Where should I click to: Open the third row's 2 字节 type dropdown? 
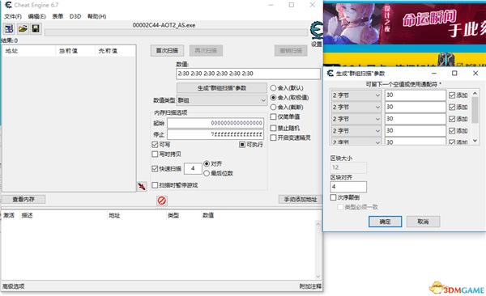(356, 119)
